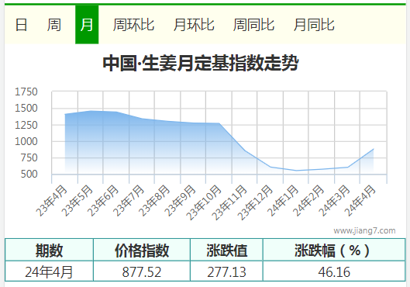The height and width of the screenshot is (287, 410).
Task: Click table cell 24年4月
Action: (x=49, y=271)
